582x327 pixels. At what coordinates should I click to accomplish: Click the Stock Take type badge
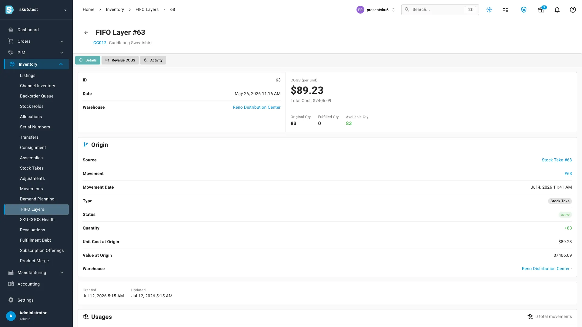point(560,201)
